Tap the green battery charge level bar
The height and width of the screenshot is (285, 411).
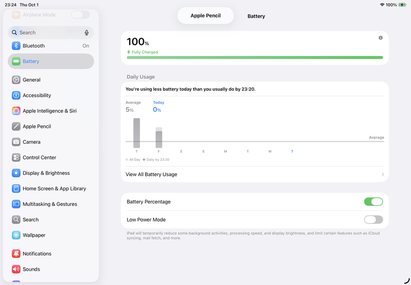[x=255, y=58]
